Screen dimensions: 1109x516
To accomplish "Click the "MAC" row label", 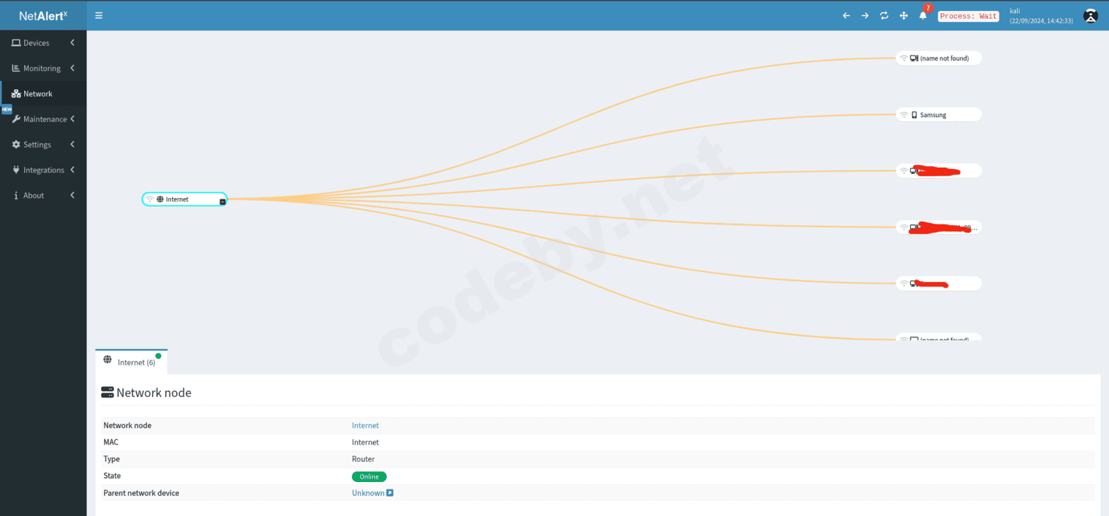I will (x=111, y=443).
